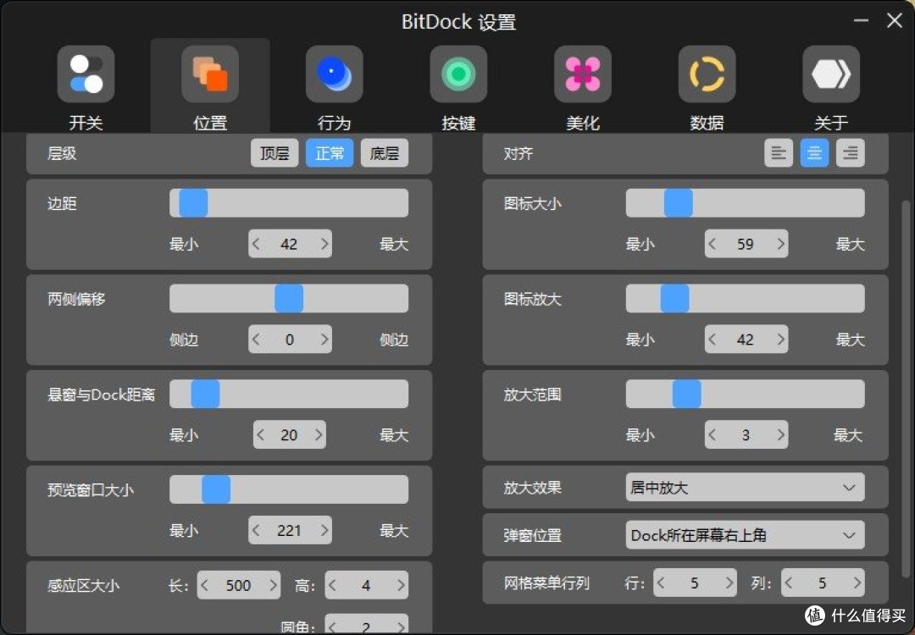
Task: Open the 按键 tab icon
Action: tap(458, 74)
